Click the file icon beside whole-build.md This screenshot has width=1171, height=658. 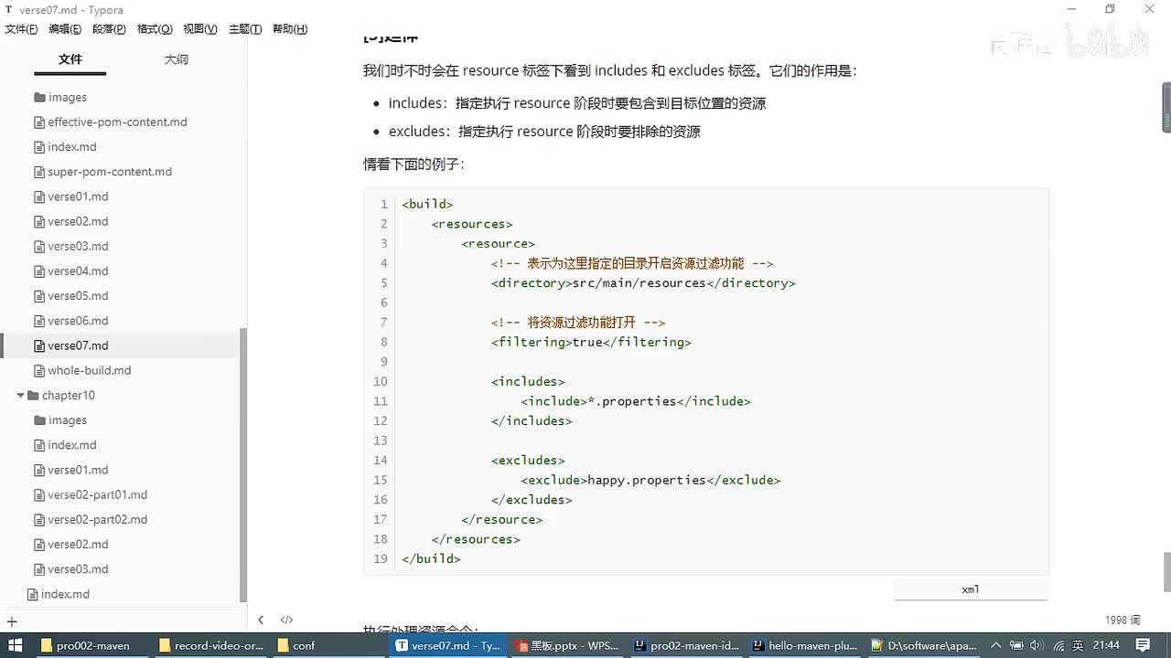(x=39, y=370)
